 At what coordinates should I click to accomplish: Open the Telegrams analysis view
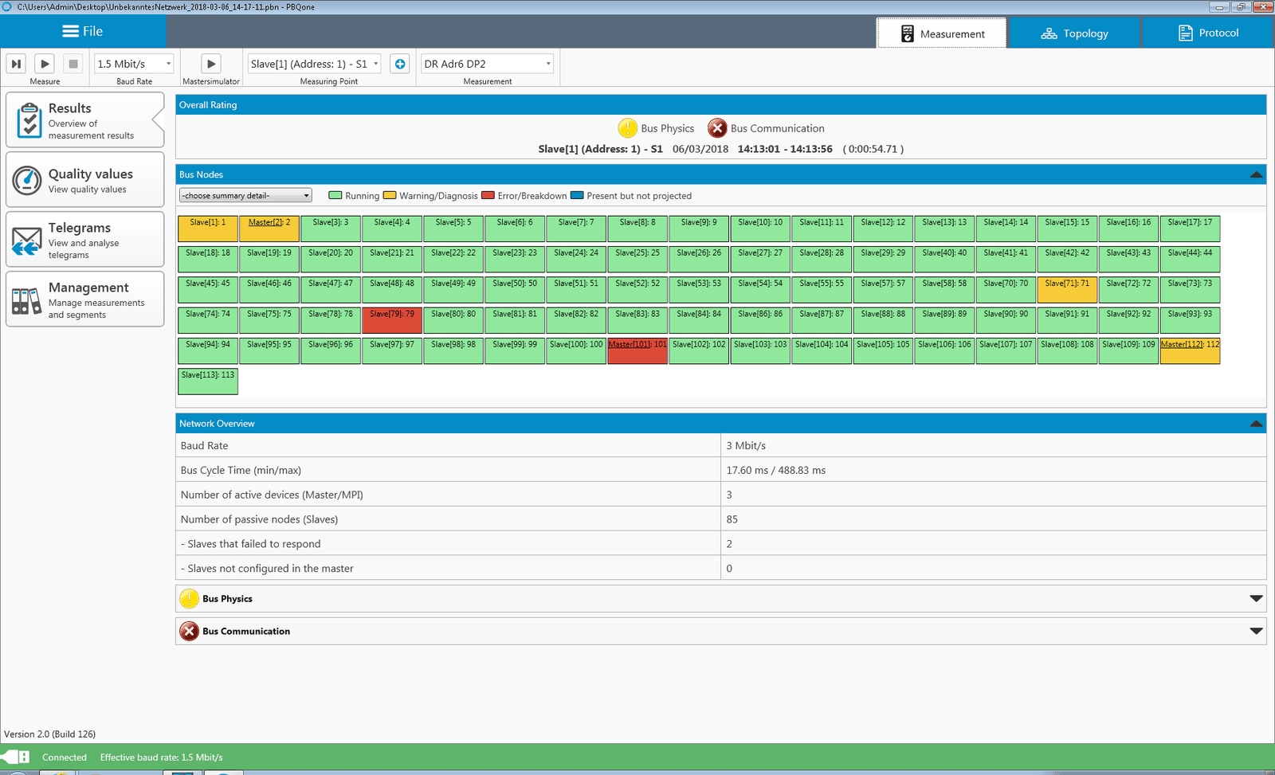click(x=84, y=239)
